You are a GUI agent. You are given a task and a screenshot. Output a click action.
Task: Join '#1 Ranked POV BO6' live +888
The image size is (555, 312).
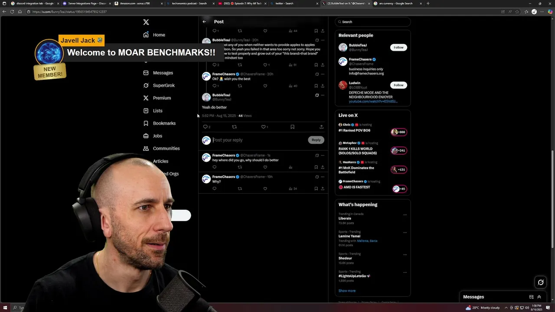pos(398,132)
